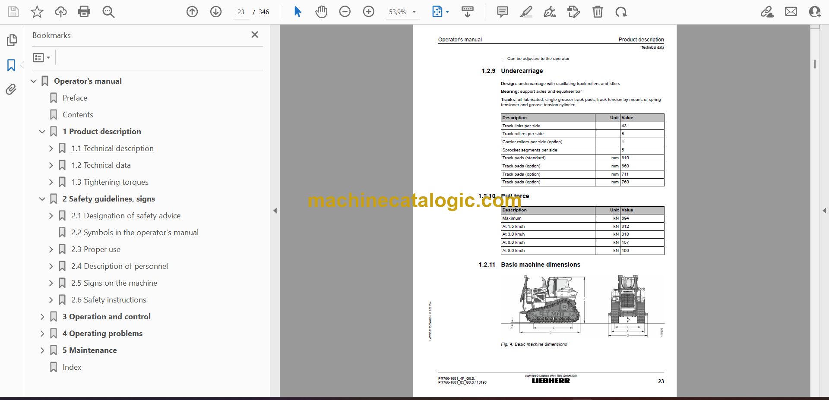
Task: Open the find text magnifier
Action: click(x=108, y=12)
